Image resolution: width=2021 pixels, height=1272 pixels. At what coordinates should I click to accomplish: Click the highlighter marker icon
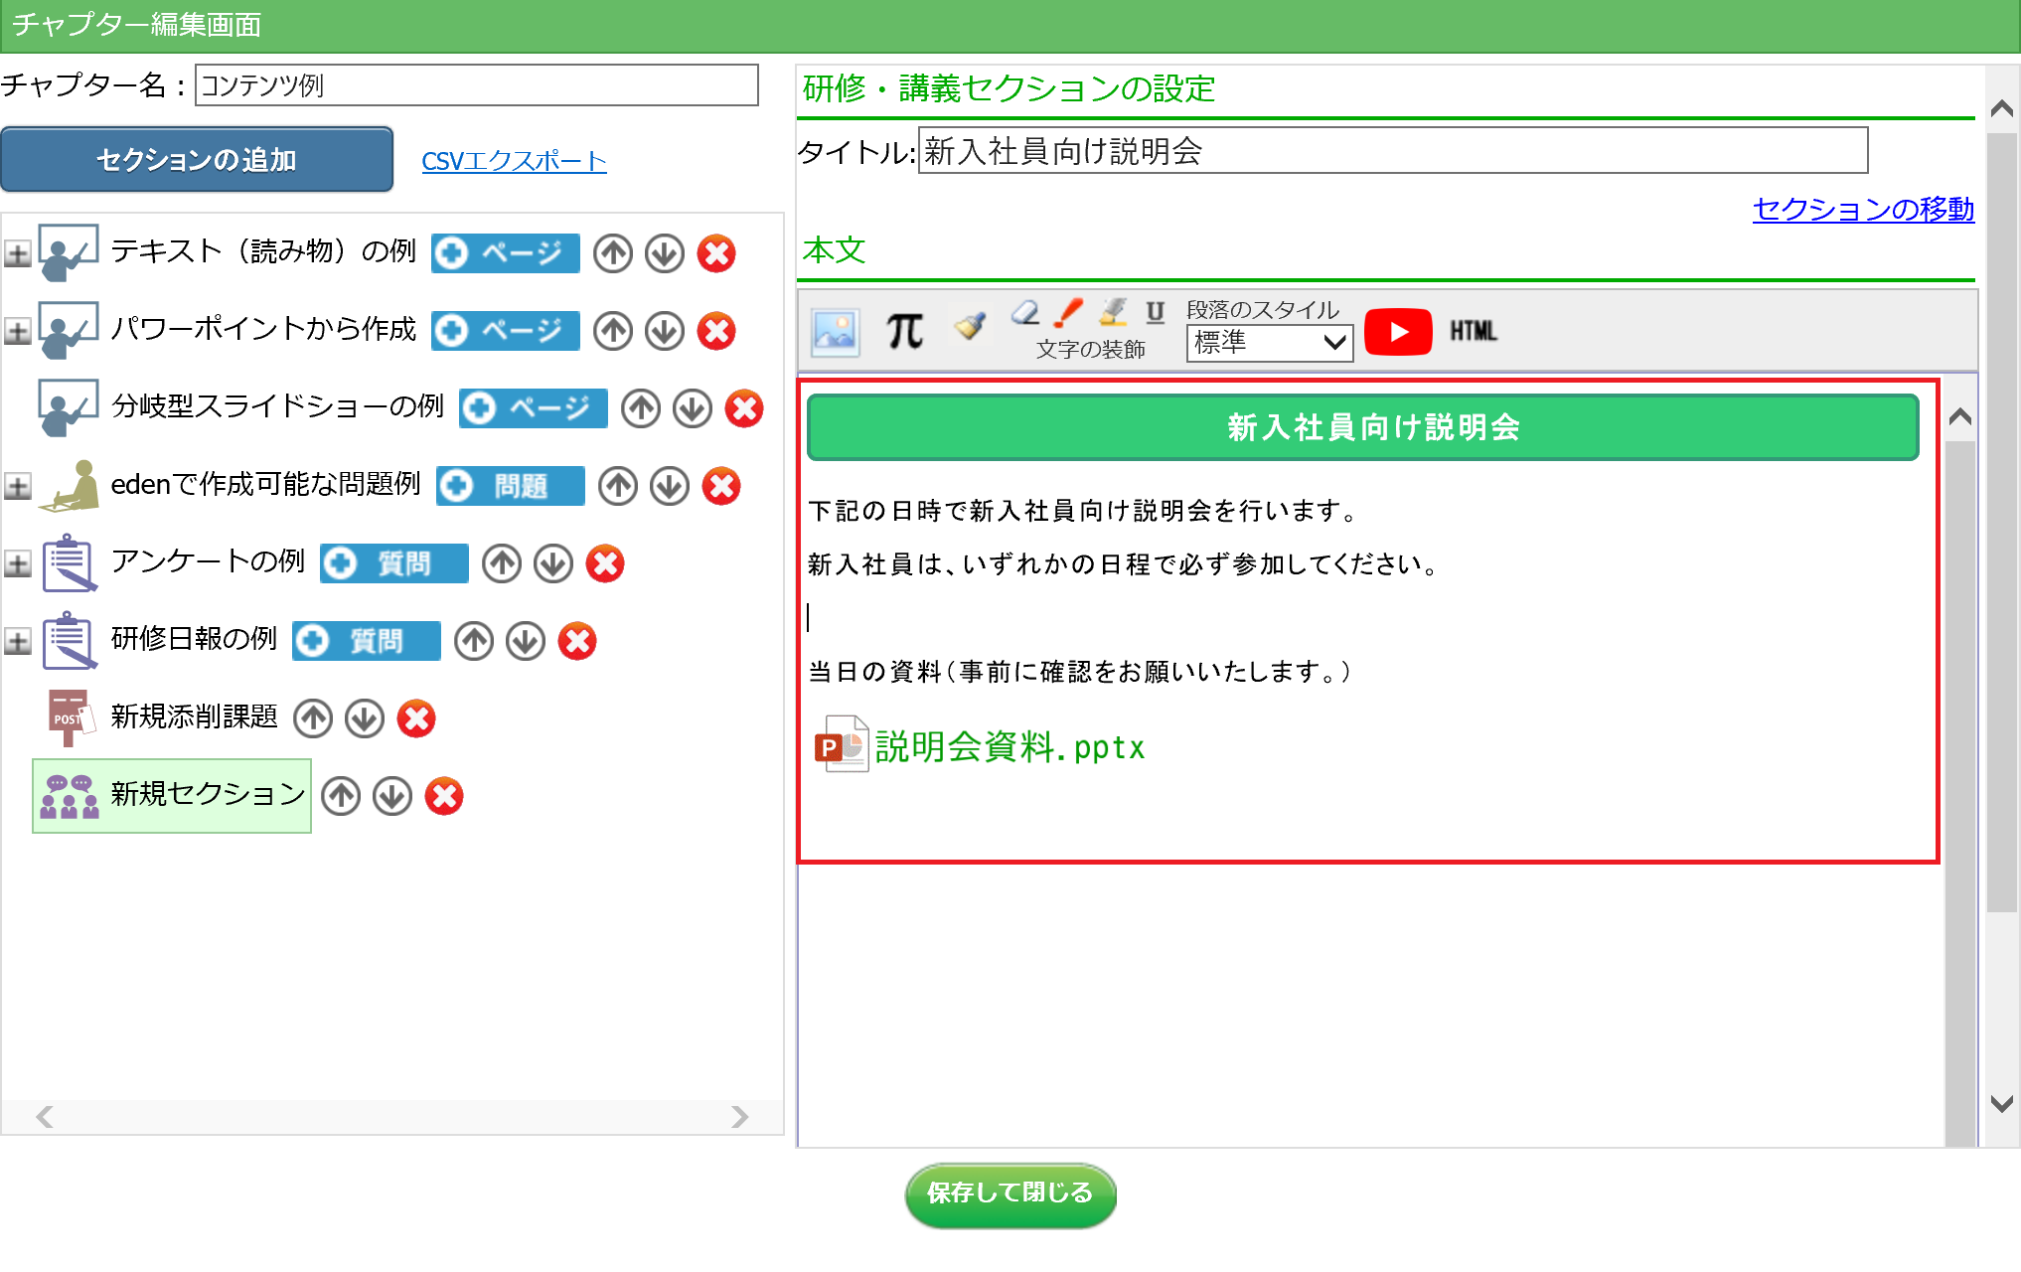1113,313
